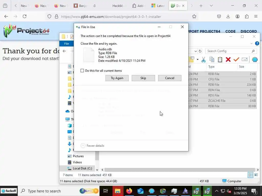Click the Cut scissors icon in Explorer toolbar

[203, 59]
